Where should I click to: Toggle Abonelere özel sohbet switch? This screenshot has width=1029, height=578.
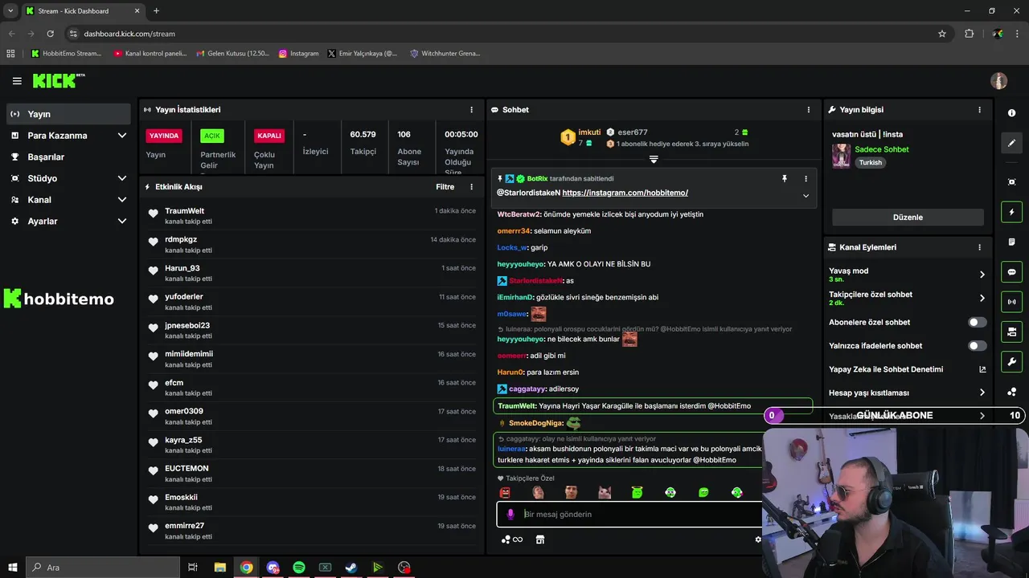pos(977,322)
